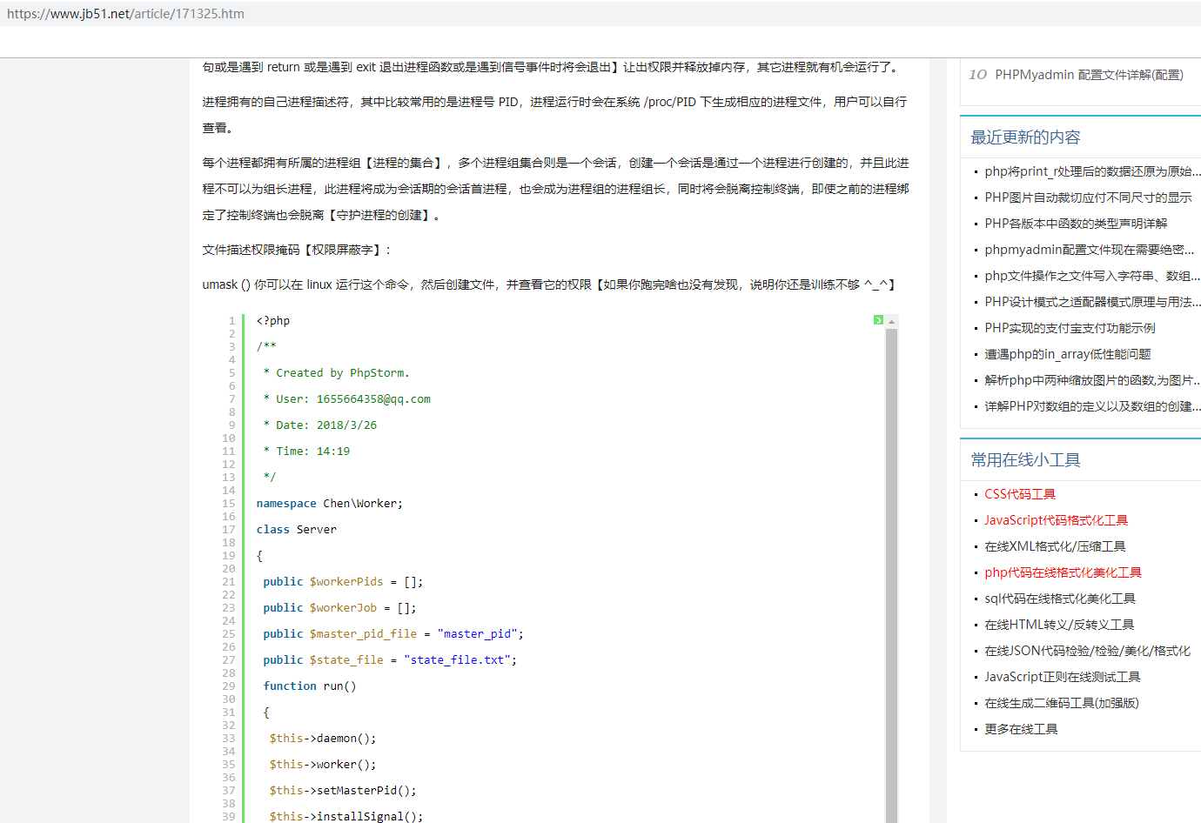Open the 解析php中两种缩放图片的函数 link

click(x=1092, y=380)
